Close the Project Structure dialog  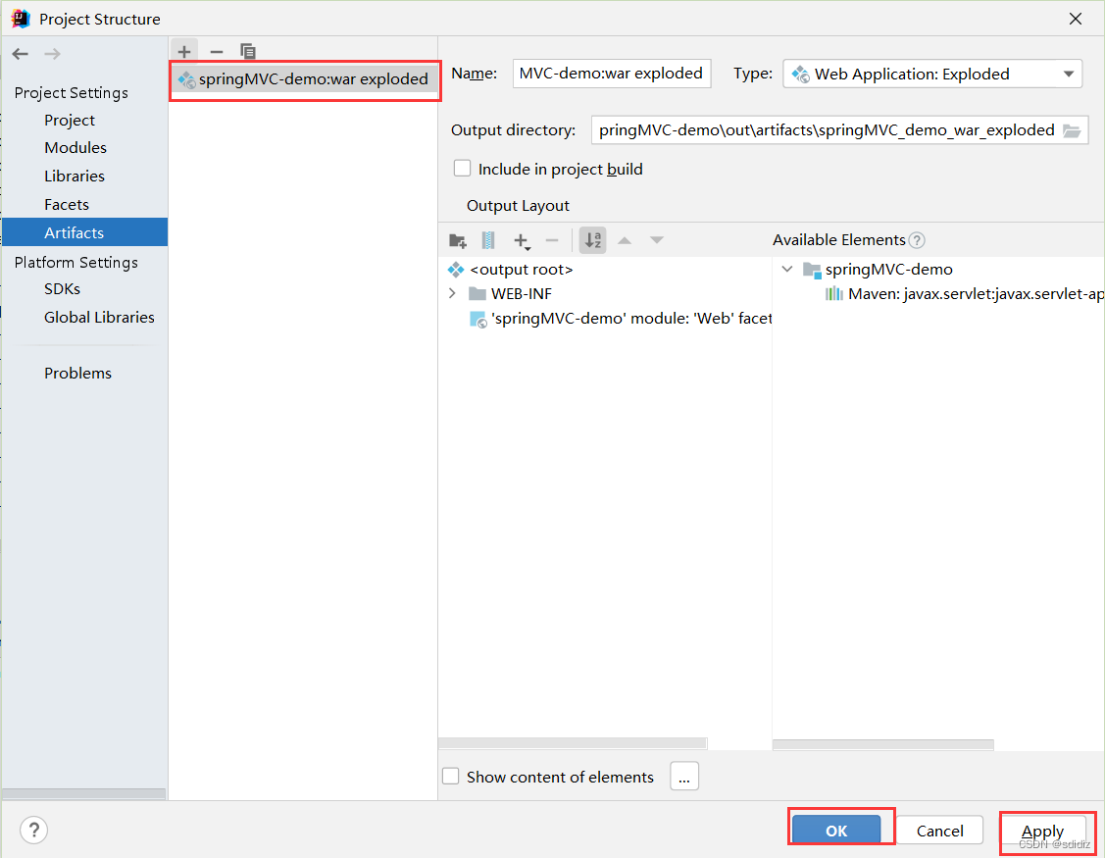click(x=1075, y=19)
